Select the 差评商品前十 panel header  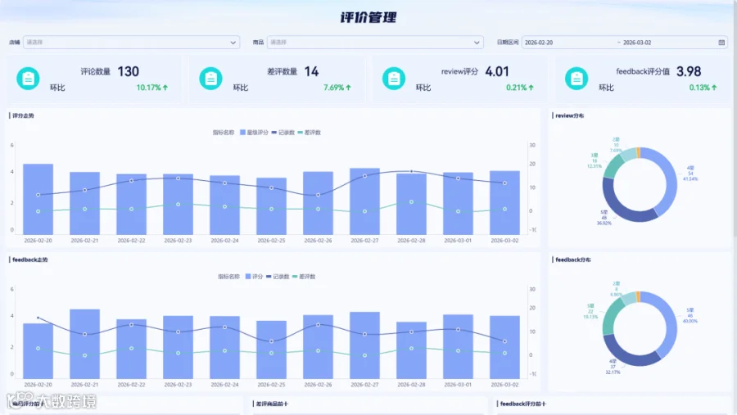(x=272, y=404)
